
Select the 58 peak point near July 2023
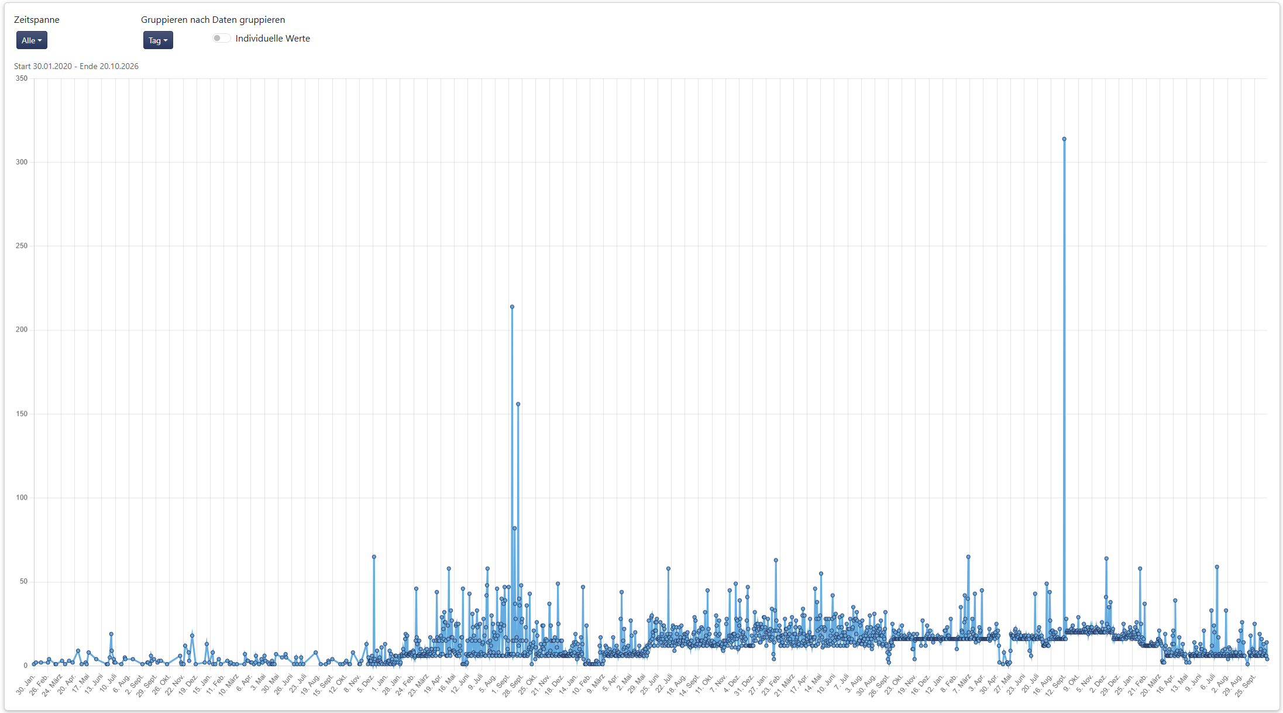tap(668, 569)
